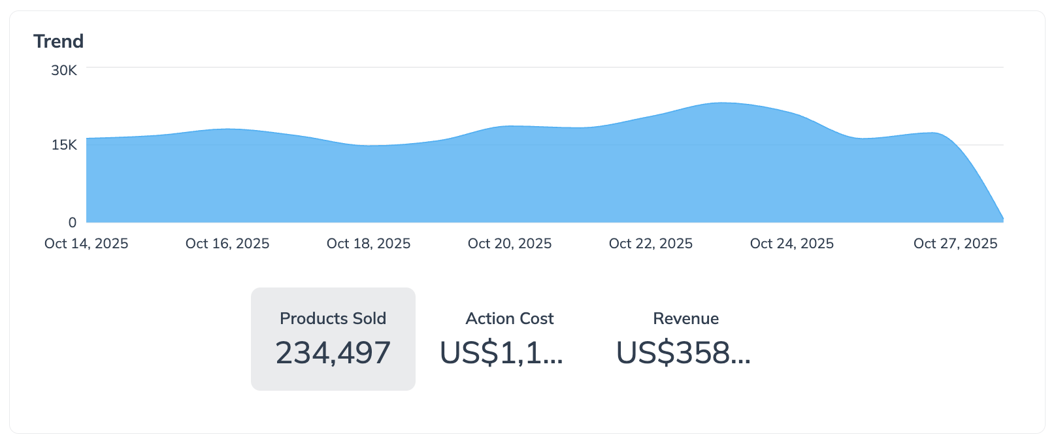The height and width of the screenshot is (443, 1056).
Task: Click the truncated US$1,1… cost value
Action: [501, 353]
